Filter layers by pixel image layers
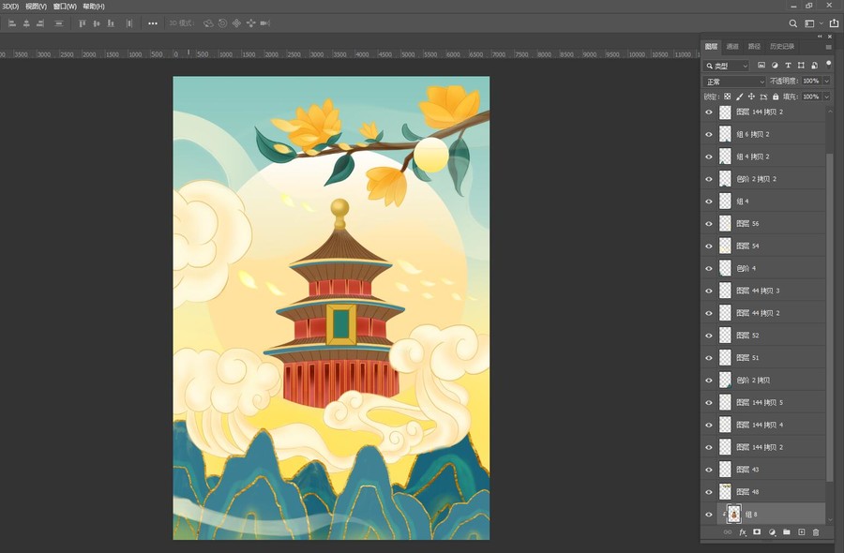This screenshot has height=553, width=844. click(x=761, y=65)
